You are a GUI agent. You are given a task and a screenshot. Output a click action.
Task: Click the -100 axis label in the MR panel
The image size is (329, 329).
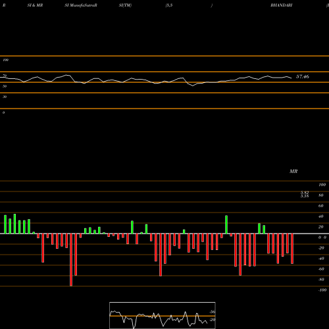coord(322,290)
